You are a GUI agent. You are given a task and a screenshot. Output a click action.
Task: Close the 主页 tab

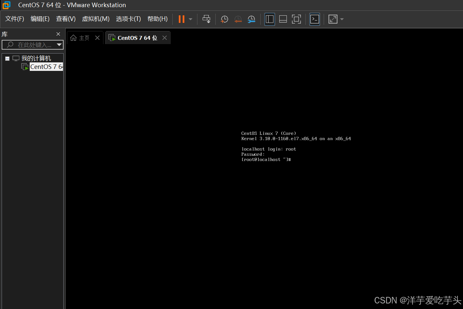point(97,38)
